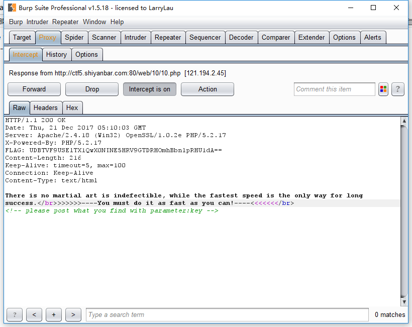Open the Help menu
The height and width of the screenshot is (327, 412).
(117, 22)
